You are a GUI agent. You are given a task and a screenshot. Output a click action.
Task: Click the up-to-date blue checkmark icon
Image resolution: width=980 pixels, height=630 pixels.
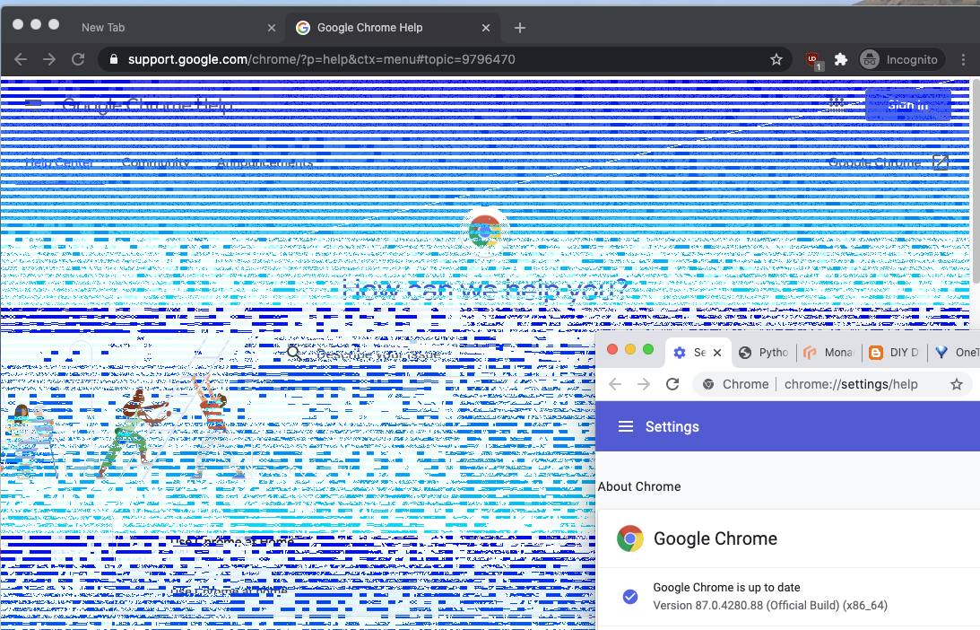630,597
